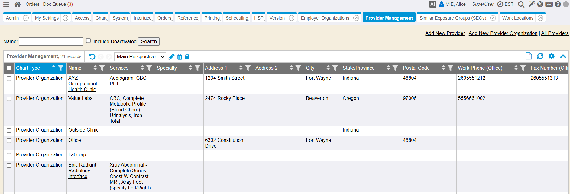Screen dimensions: 570x194
Task: Switch to the Scheduling tab
Action: point(237,18)
